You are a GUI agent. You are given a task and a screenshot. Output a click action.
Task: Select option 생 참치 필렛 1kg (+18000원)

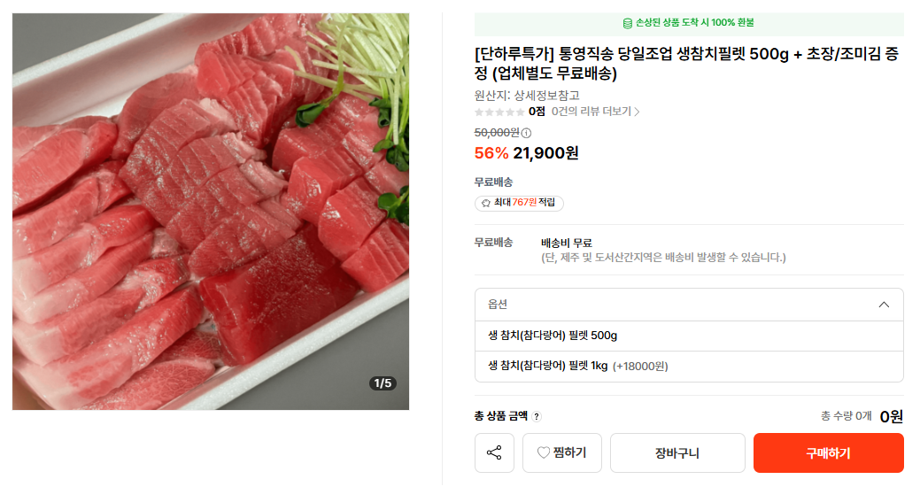(689, 366)
